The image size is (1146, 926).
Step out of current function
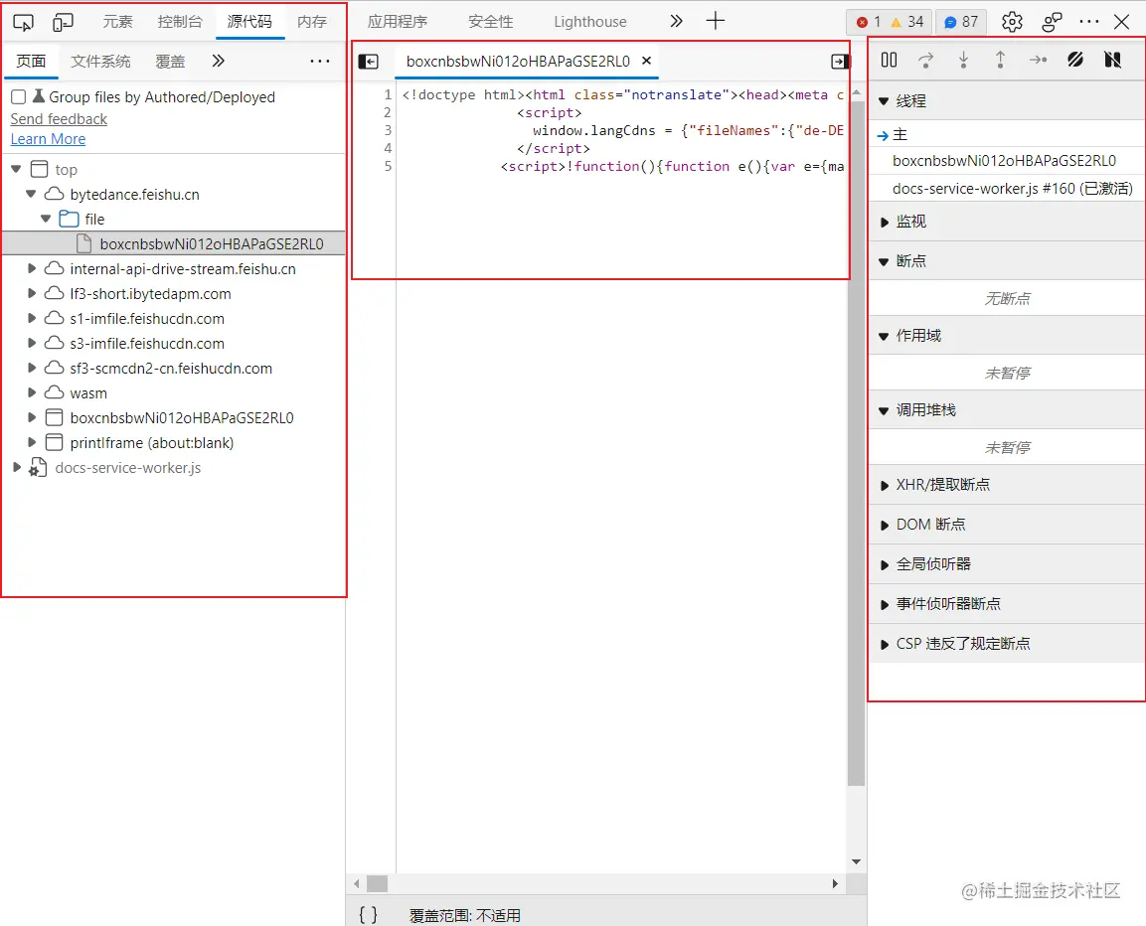[x=1000, y=60]
